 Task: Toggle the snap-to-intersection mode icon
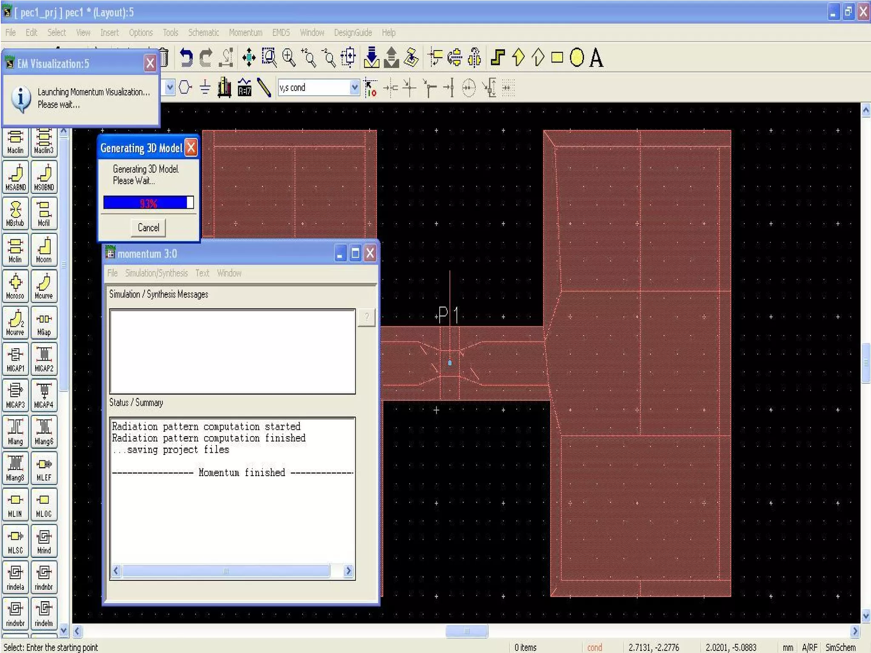click(409, 88)
